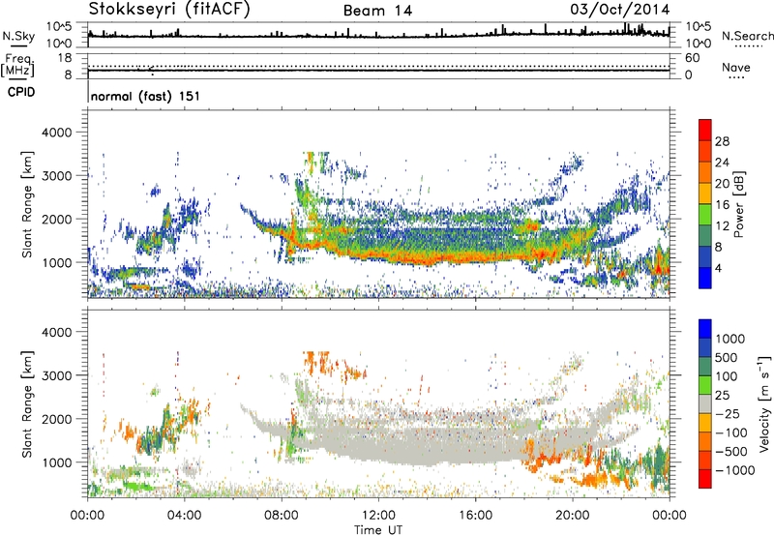Click the 'Power [dB]' colorbar title
Screen dimensions: 774x536
coord(738,204)
